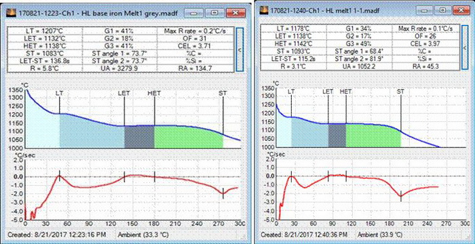Viewport: 475px width, 244px height.
Task: Minimize the HL melt1 1-1 window
Action: pyautogui.click(x=424, y=10)
